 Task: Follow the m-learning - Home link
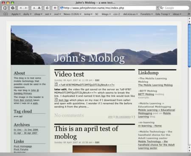(150, 126)
